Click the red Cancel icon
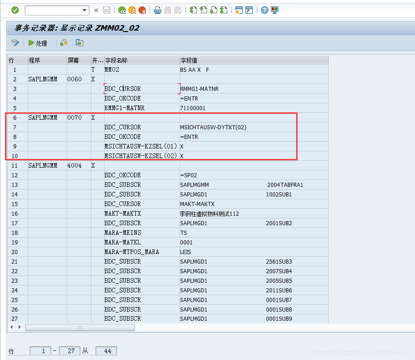This screenshot has width=415, height=360. (x=142, y=11)
